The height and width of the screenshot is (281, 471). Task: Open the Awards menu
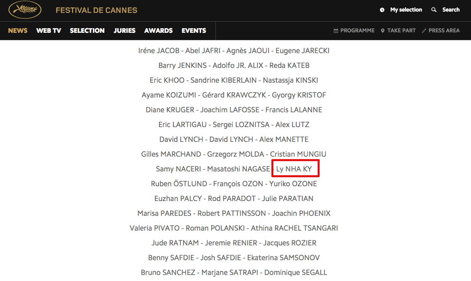(158, 31)
